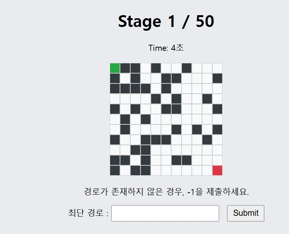
Task: Click white cell two cells above red goal
Action: [217, 150]
